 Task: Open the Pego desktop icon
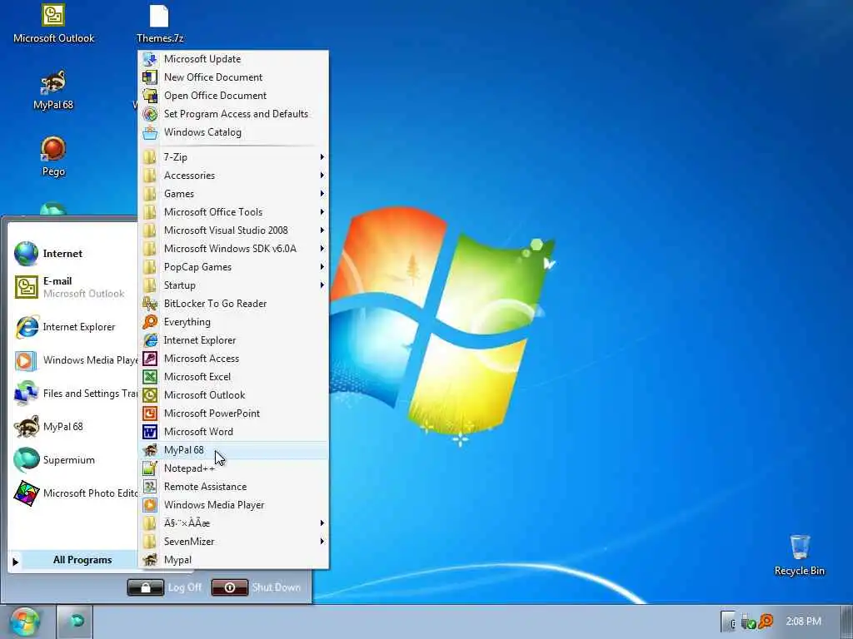coord(53,156)
